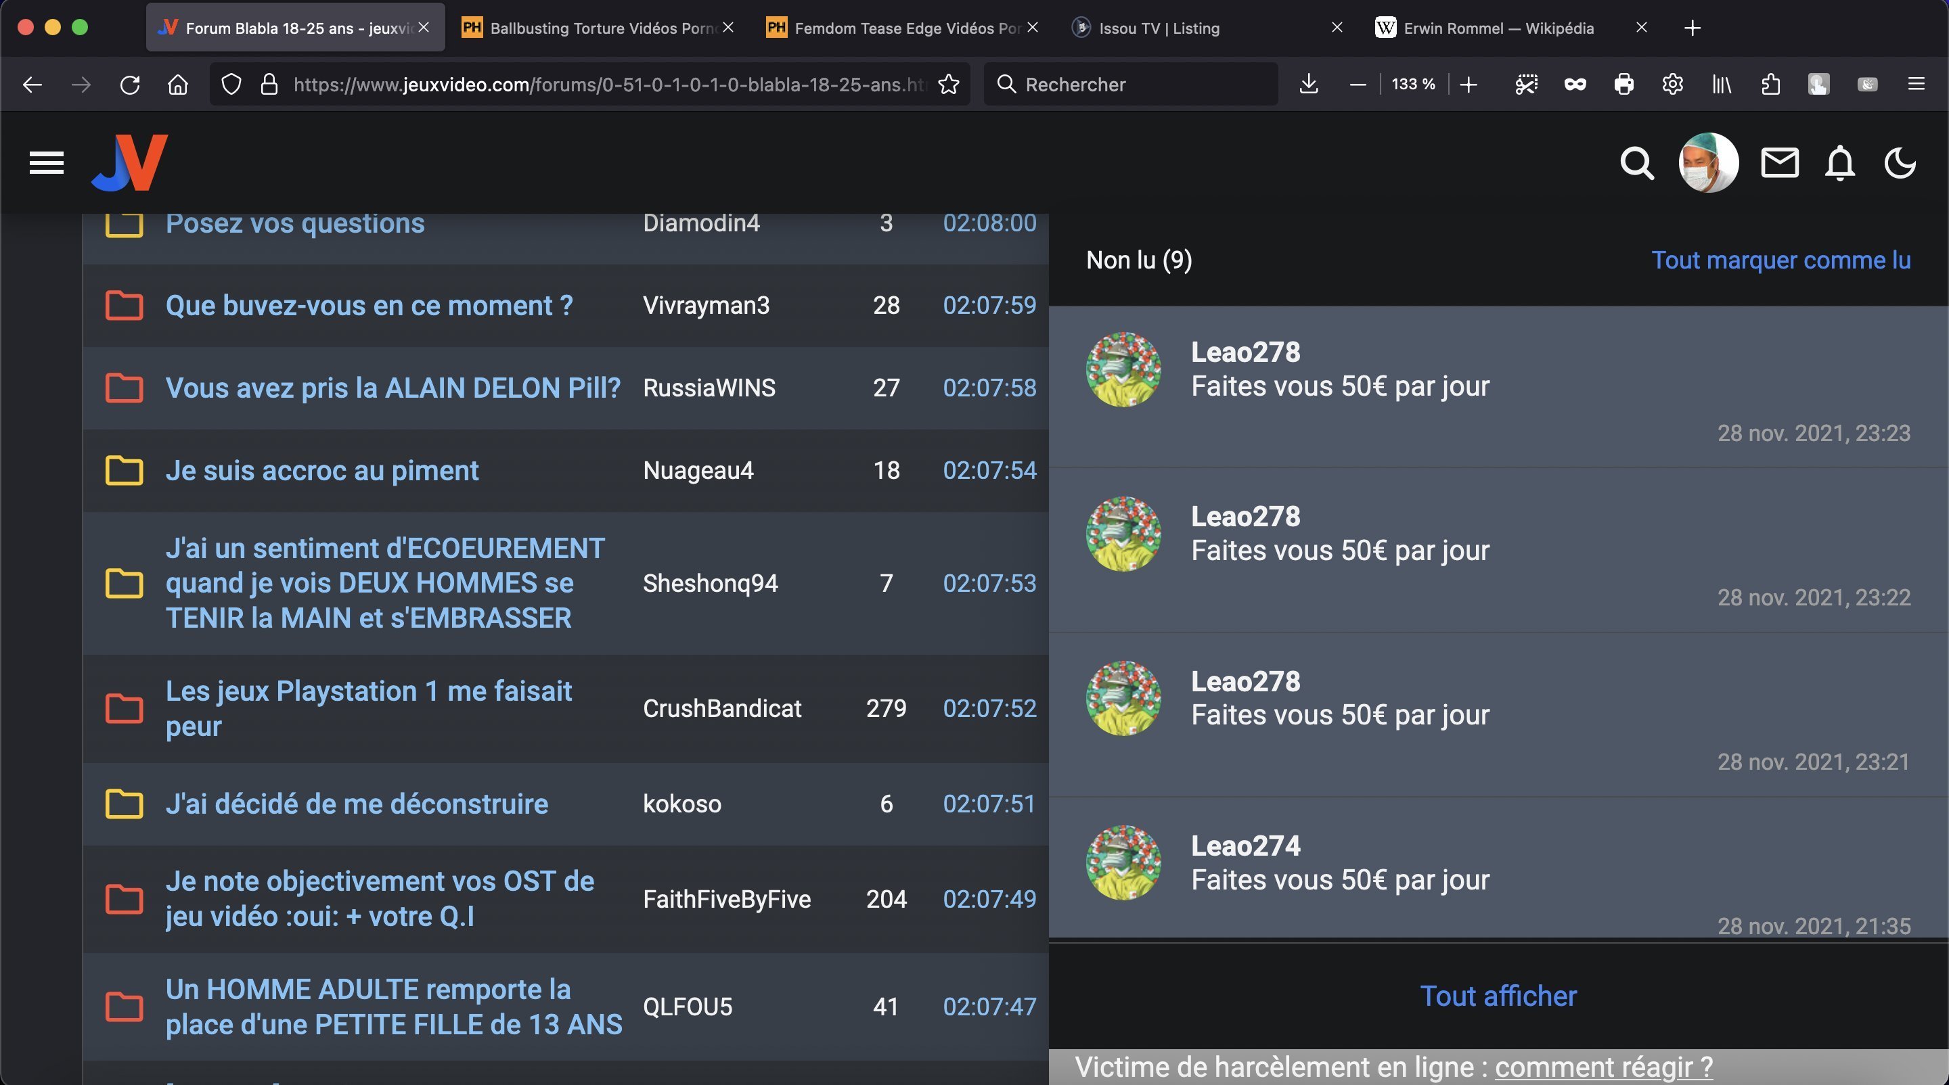Toggle dark mode moon icon
The image size is (1949, 1085).
coord(1899,162)
